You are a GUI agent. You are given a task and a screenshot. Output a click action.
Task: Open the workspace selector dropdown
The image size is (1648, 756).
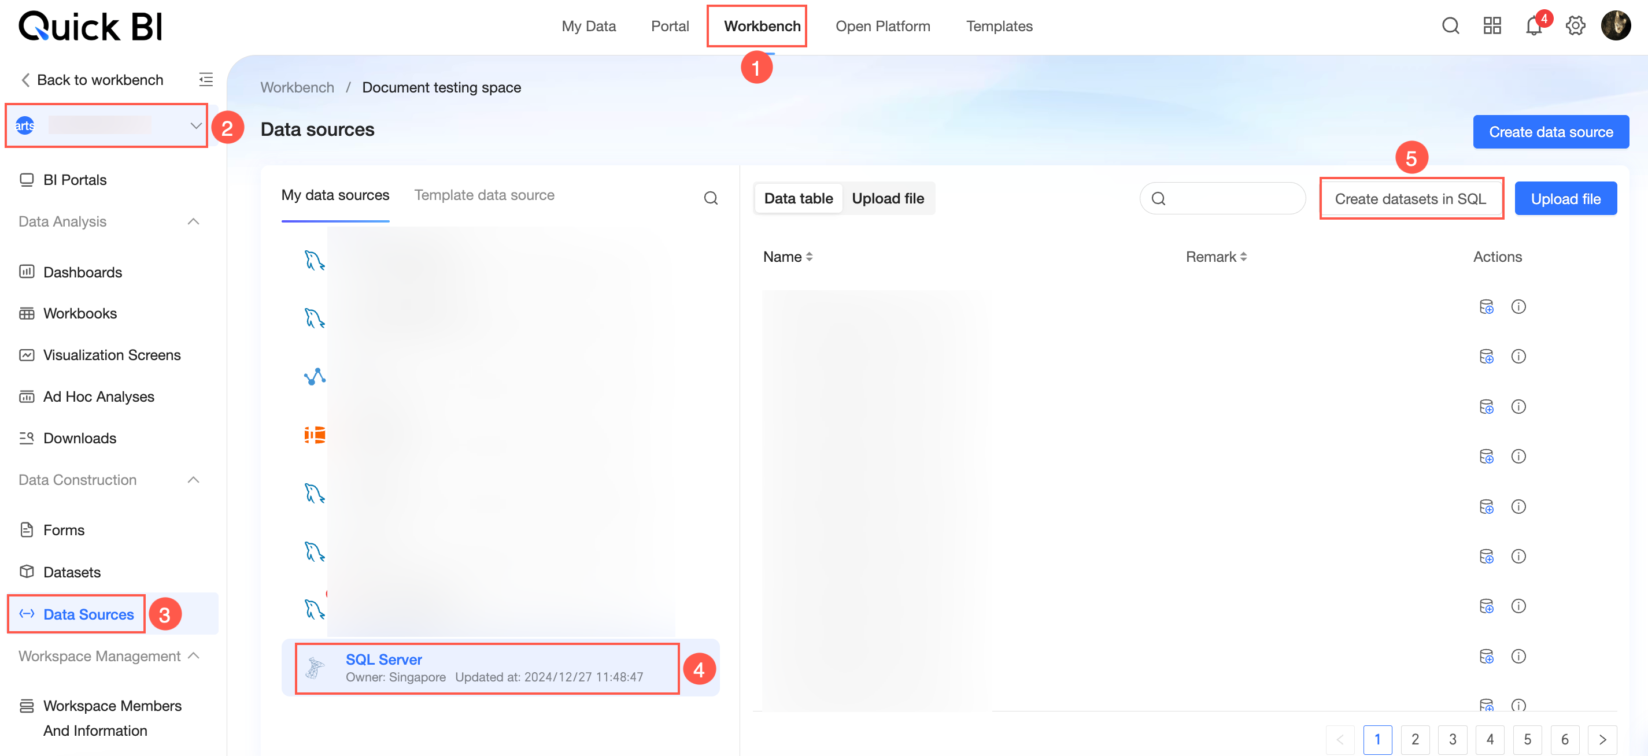click(x=106, y=125)
